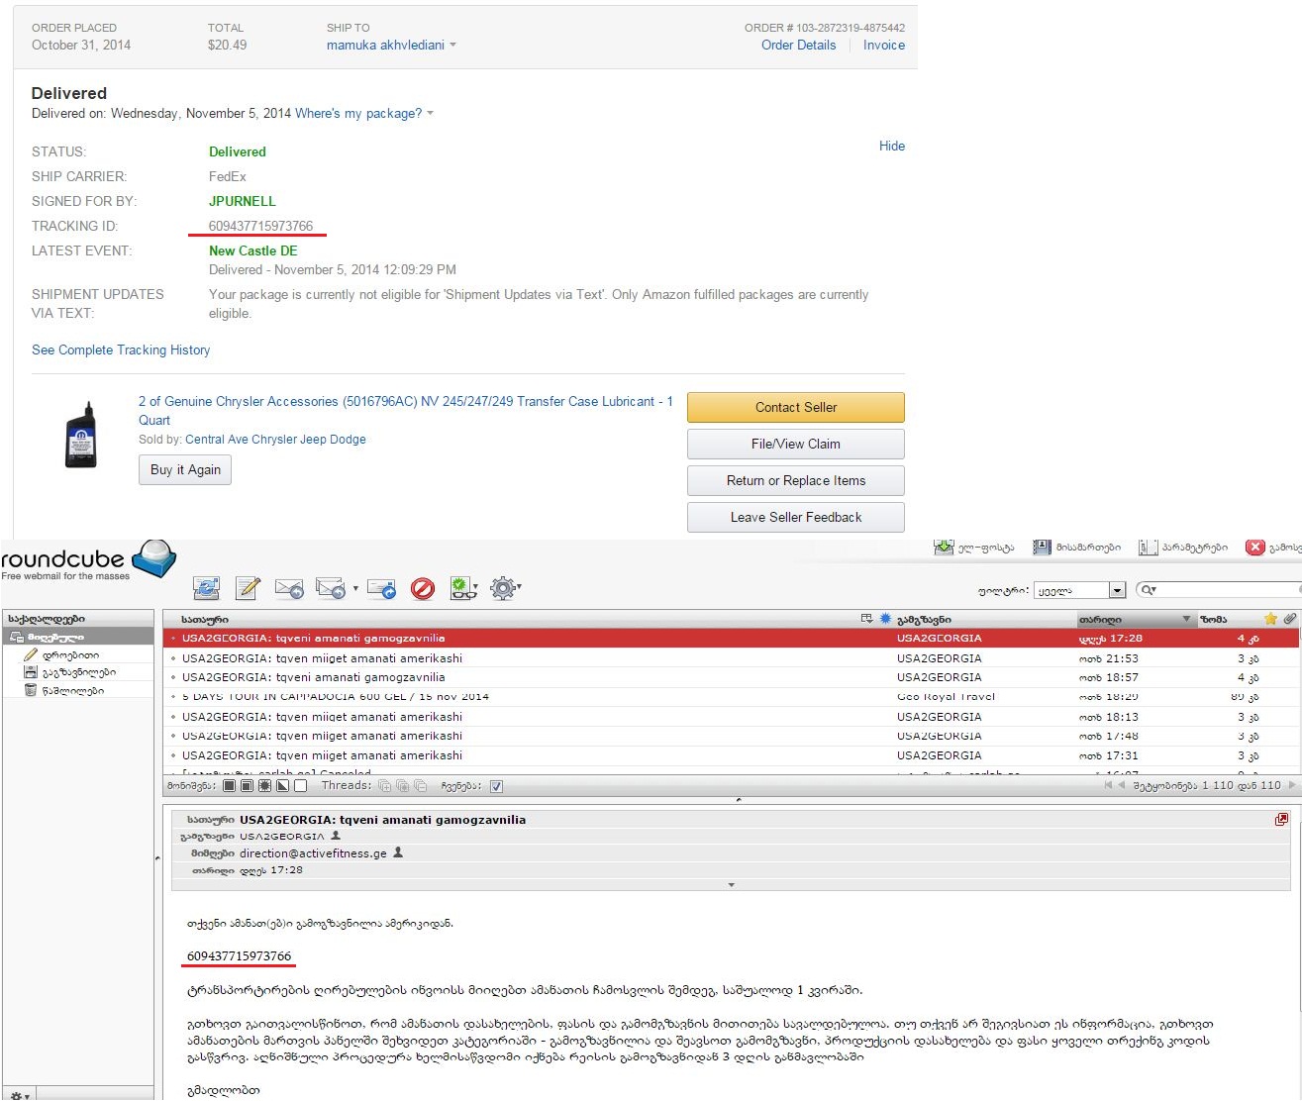This screenshot has height=1101, width=1302.
Task: Open the filter dropdown in Roundcube
Action: pos(1080,590)
